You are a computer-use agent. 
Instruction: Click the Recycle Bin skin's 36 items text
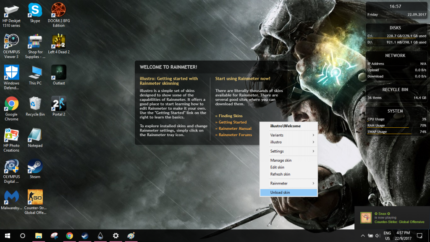click(x=374, y=97)
